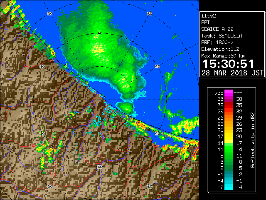Click the '60' range ring label northeast over sea
The height and width of the screenshot is (200, 266).
(150, 13)
